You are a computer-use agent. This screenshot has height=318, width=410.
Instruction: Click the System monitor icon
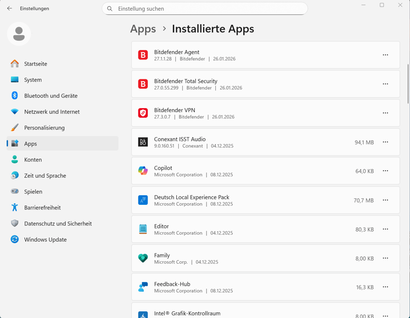pyautogui.click(x=15, y=80)
